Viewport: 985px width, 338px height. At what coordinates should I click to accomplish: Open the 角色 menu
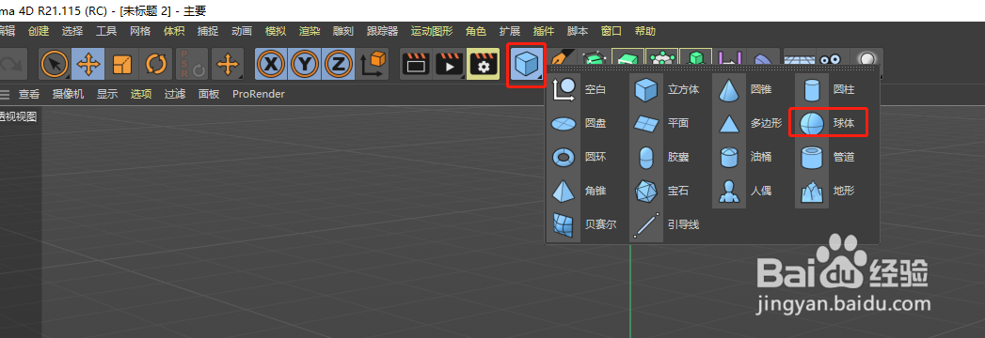click(476, 31)
